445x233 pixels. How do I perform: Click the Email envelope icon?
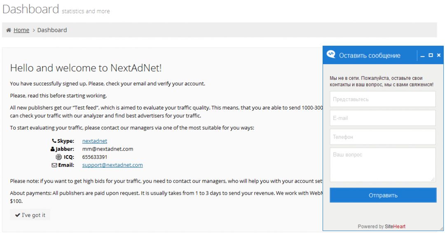click(54, 165)
